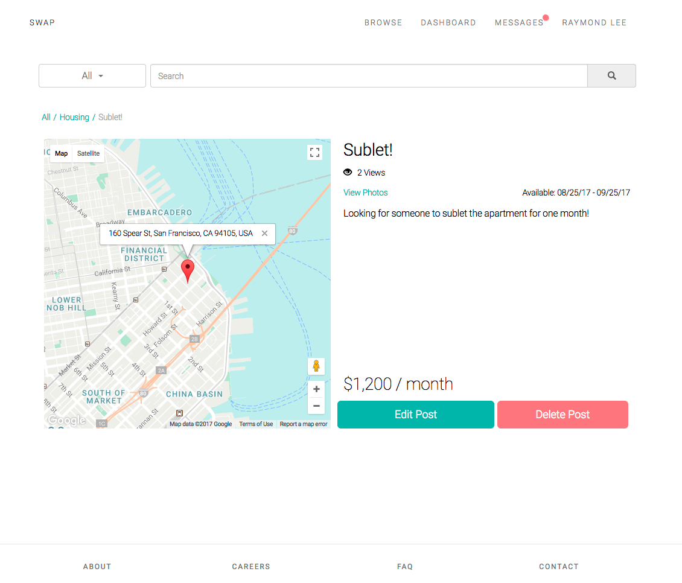Click the Housing breadcrumb link
The image size is (682, 583).
click(74, 117)
